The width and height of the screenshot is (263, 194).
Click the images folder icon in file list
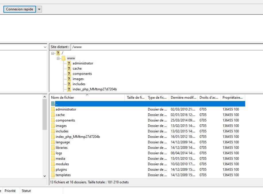tap(53, 126)
